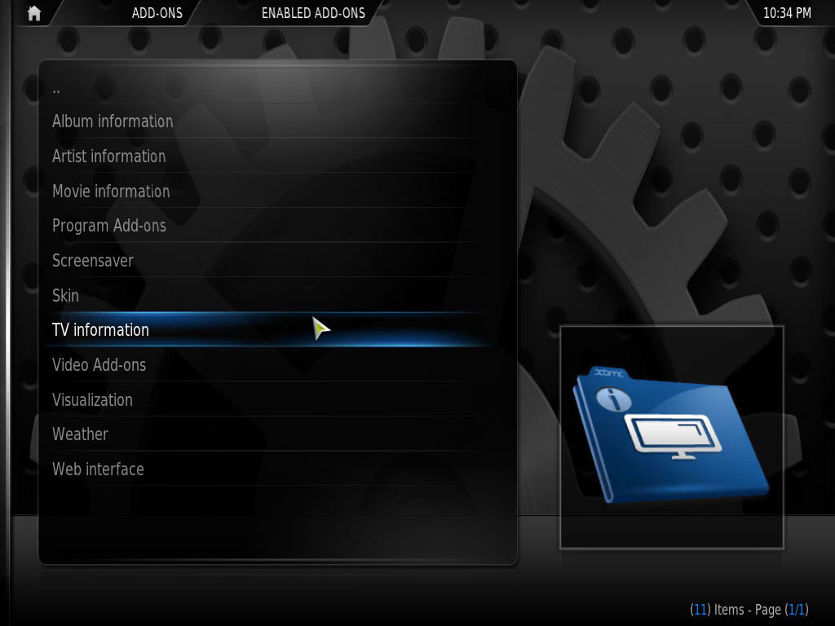Select the highlighted TV information item
The height and width of the screenshot is (626, 835).
click(267, 330)
